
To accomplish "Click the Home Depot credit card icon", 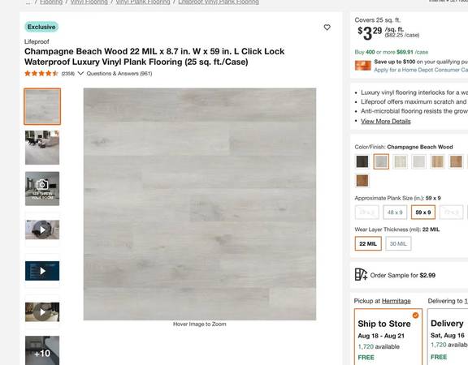I will pyautogui.click(x=363, y=65).
